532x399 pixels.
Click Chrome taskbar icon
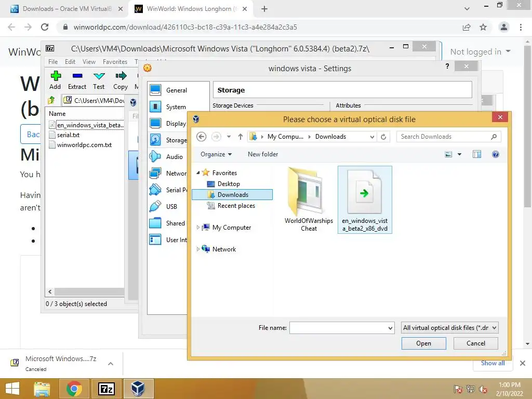[74, 389]
